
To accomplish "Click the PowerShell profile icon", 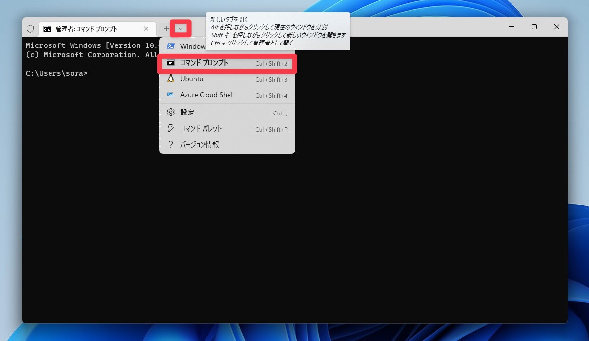I will (171, 46).
